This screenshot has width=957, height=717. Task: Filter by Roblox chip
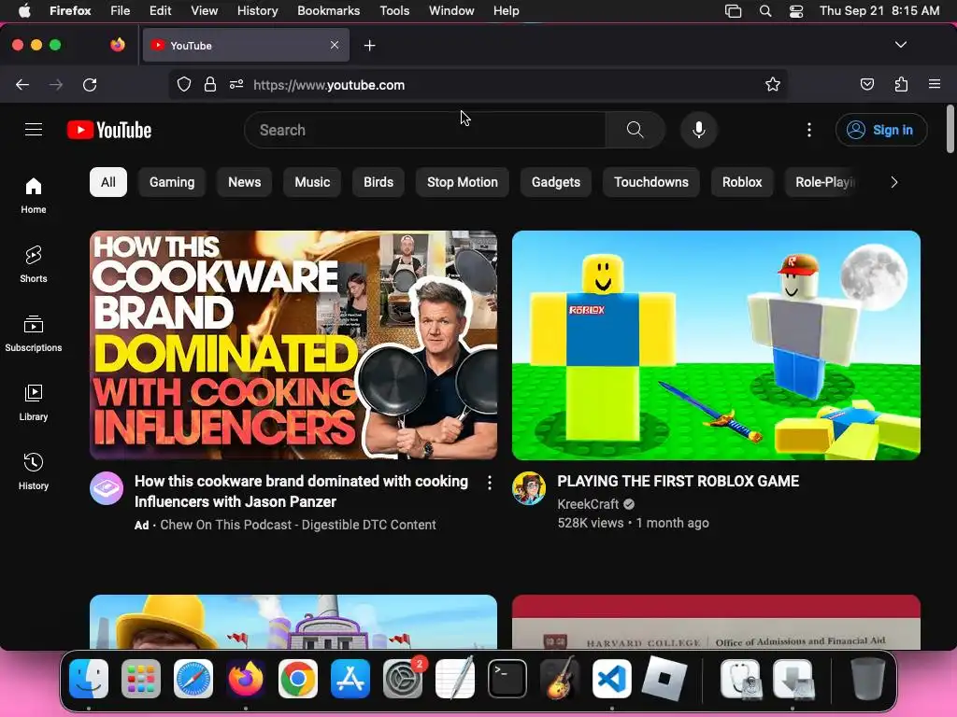pos(741,182)
